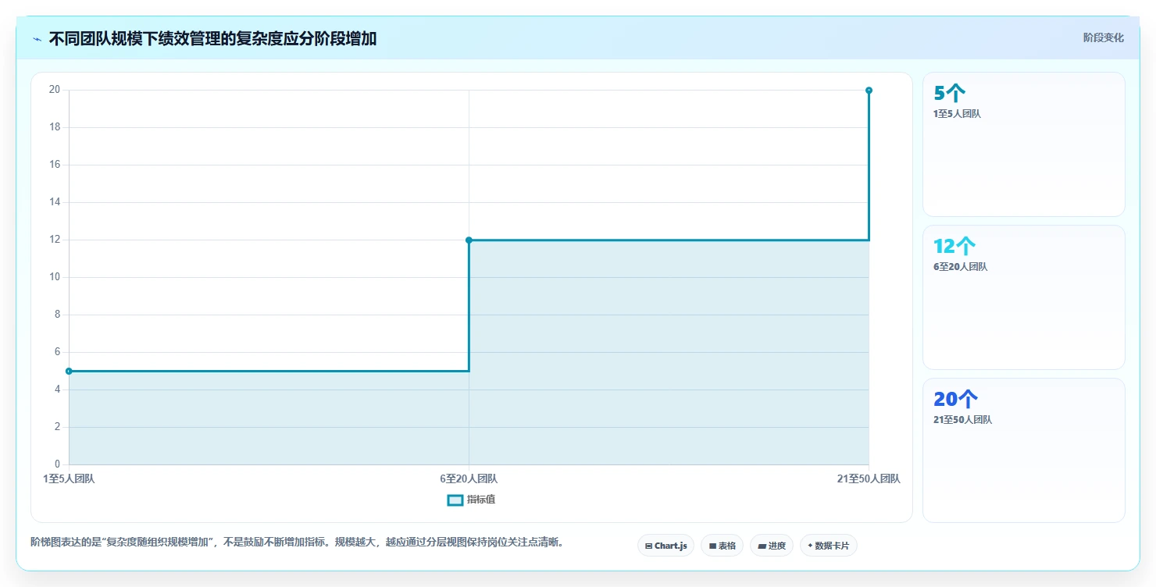The width and height of the screenshot is (1156, 587).
Task: Click the y-axis tick label 0
Action: 57,464
